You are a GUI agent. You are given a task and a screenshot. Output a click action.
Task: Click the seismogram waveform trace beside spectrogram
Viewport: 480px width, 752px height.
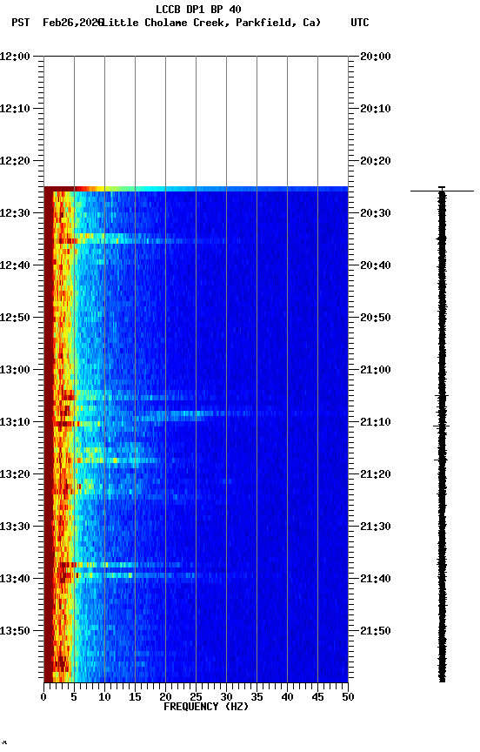pos(442,434)
